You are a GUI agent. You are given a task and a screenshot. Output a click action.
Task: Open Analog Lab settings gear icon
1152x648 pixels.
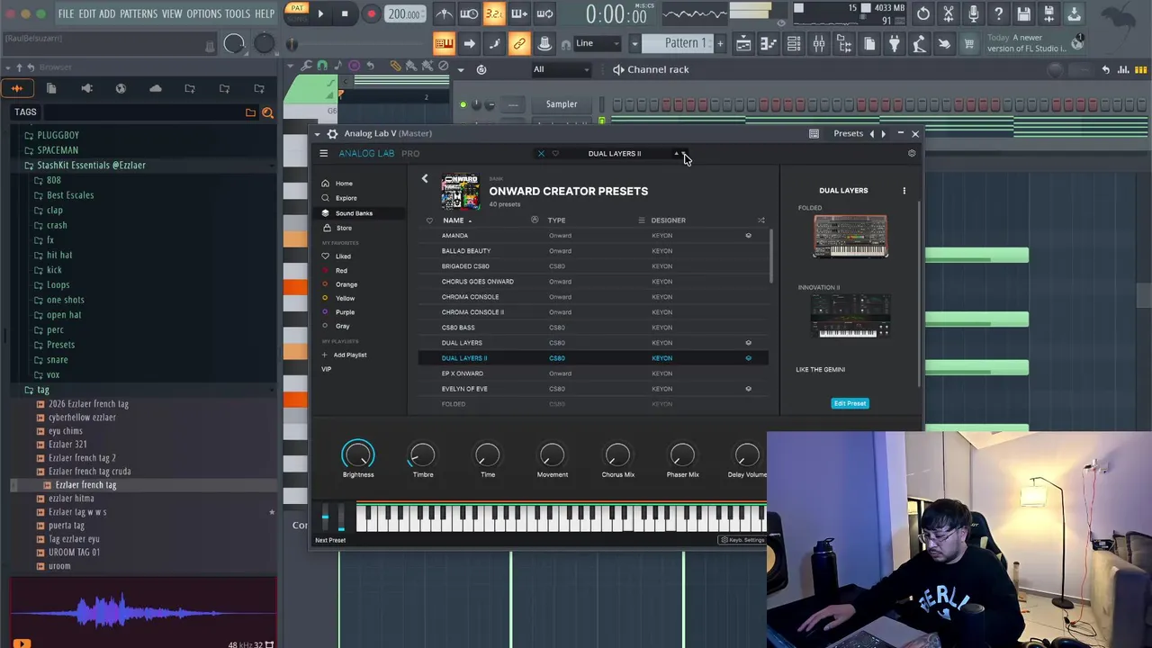pos(912,153)
